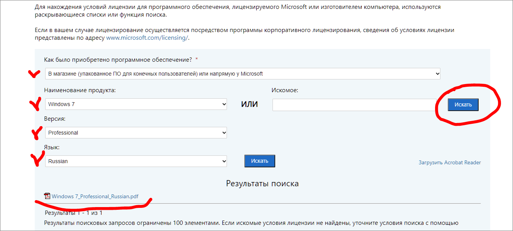
Task: Open the Windows 7_Professional_Russian.pdf result link
Action: 95,196
